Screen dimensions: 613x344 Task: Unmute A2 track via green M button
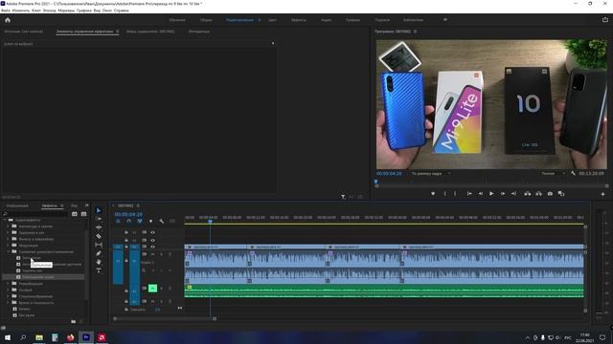click(x=152, y=289)
